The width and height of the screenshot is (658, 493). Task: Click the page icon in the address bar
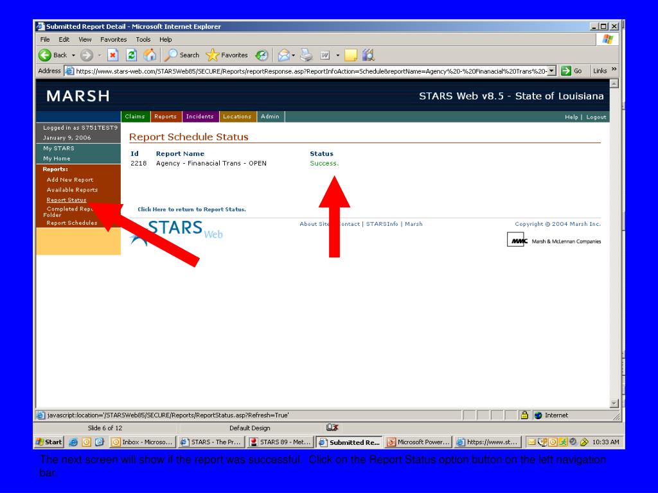[69, 71]
